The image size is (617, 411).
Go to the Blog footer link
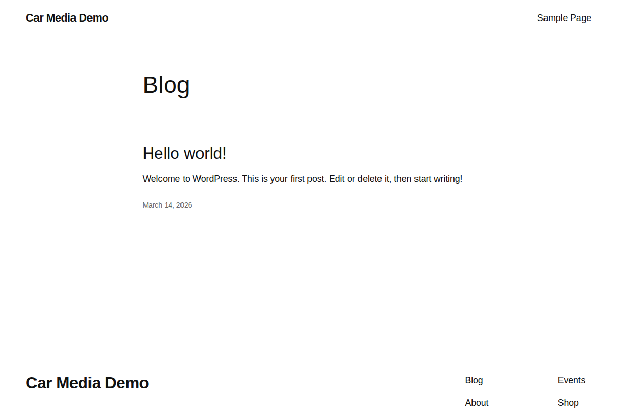(x=474, y=380)
